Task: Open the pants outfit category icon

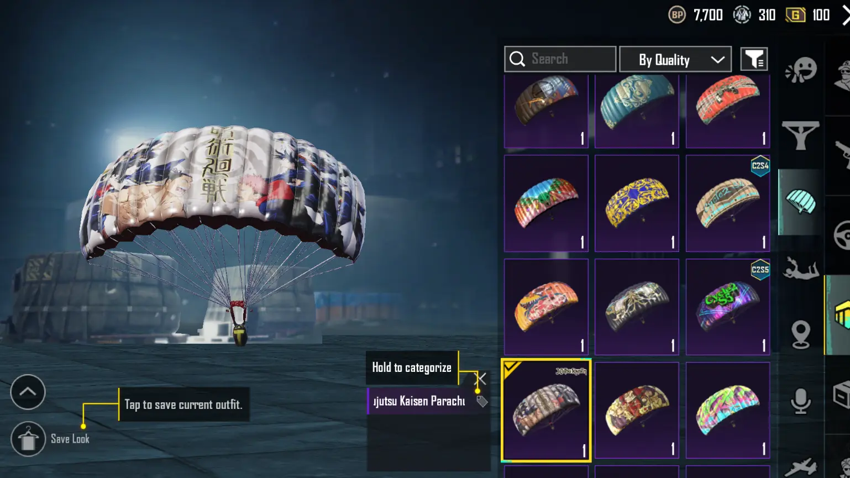Action: click(800, 135)
